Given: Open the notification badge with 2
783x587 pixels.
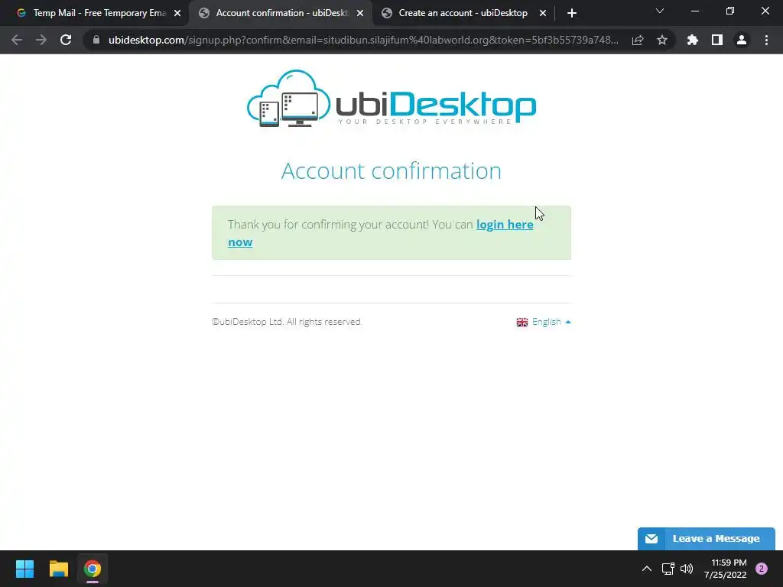Looking at the screenshot, I should [762, 569].
